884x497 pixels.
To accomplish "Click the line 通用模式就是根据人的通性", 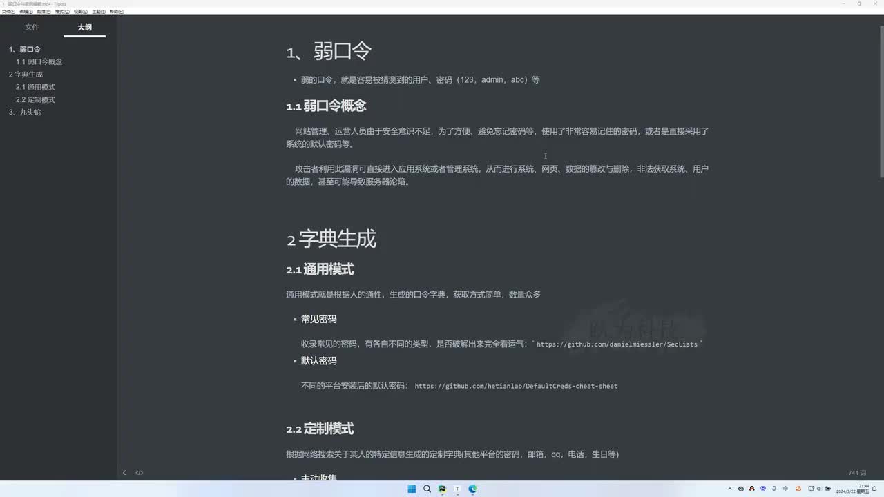I will 413,294.
